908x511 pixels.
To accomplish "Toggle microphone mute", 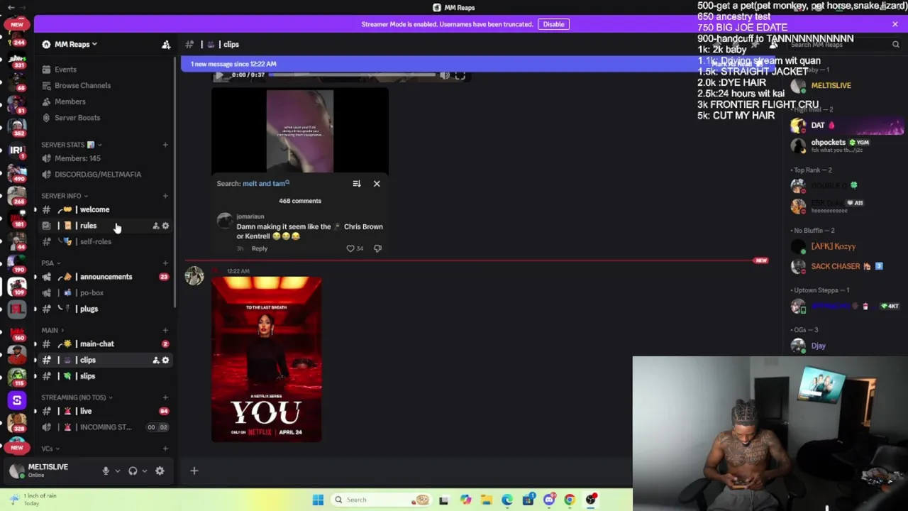I will [106, 471].
